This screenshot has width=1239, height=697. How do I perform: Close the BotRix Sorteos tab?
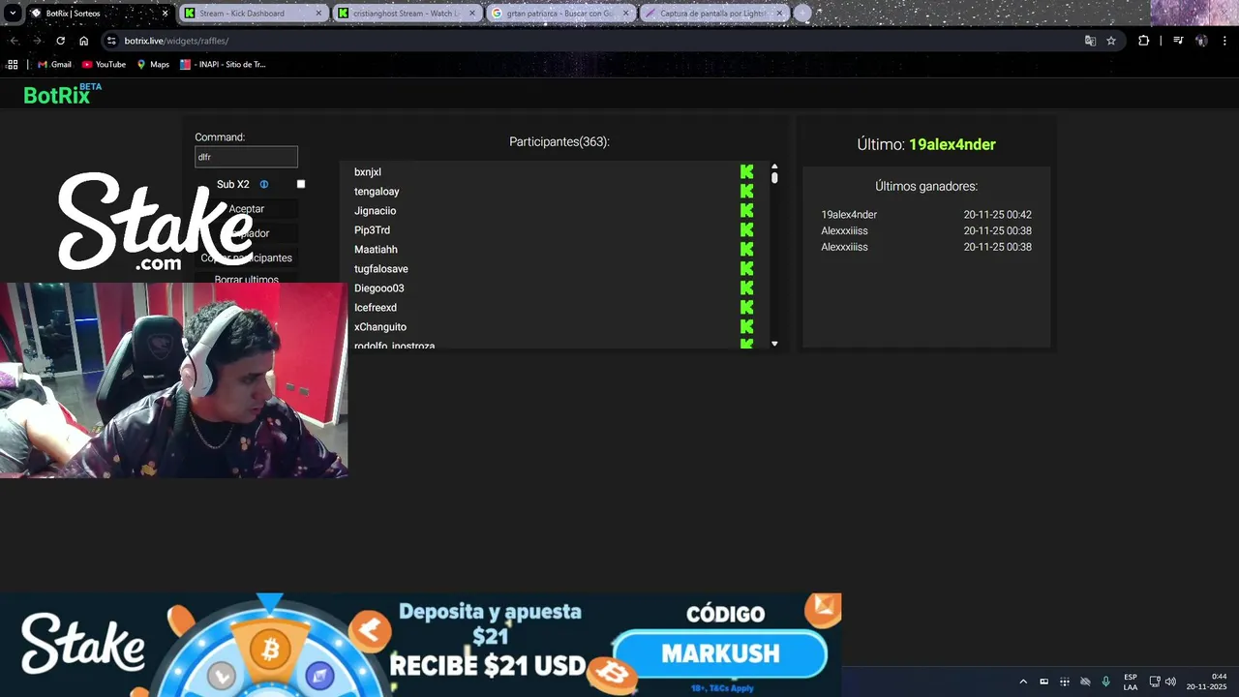[x=165, y=14]
